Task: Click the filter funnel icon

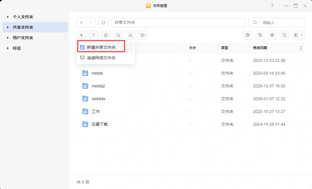Action: click(x=260, y=35)
